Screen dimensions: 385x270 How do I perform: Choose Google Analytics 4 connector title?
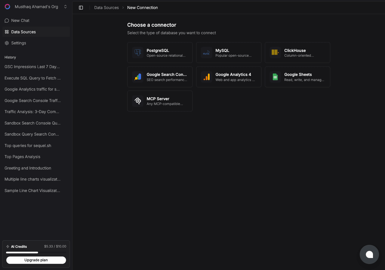click(233, 74)
